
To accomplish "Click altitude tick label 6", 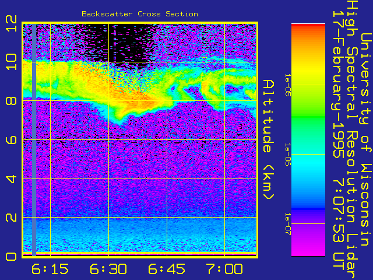I will 12,139.
